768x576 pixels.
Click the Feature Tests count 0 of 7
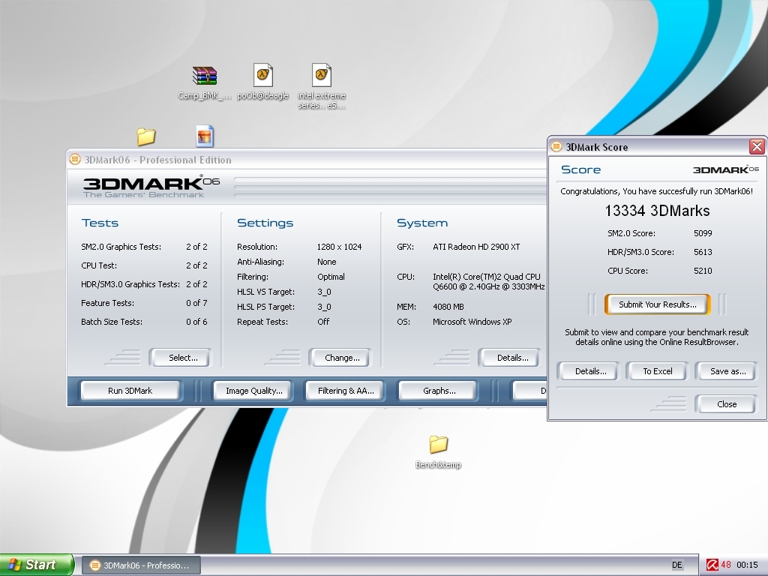[x=196, y=303]
